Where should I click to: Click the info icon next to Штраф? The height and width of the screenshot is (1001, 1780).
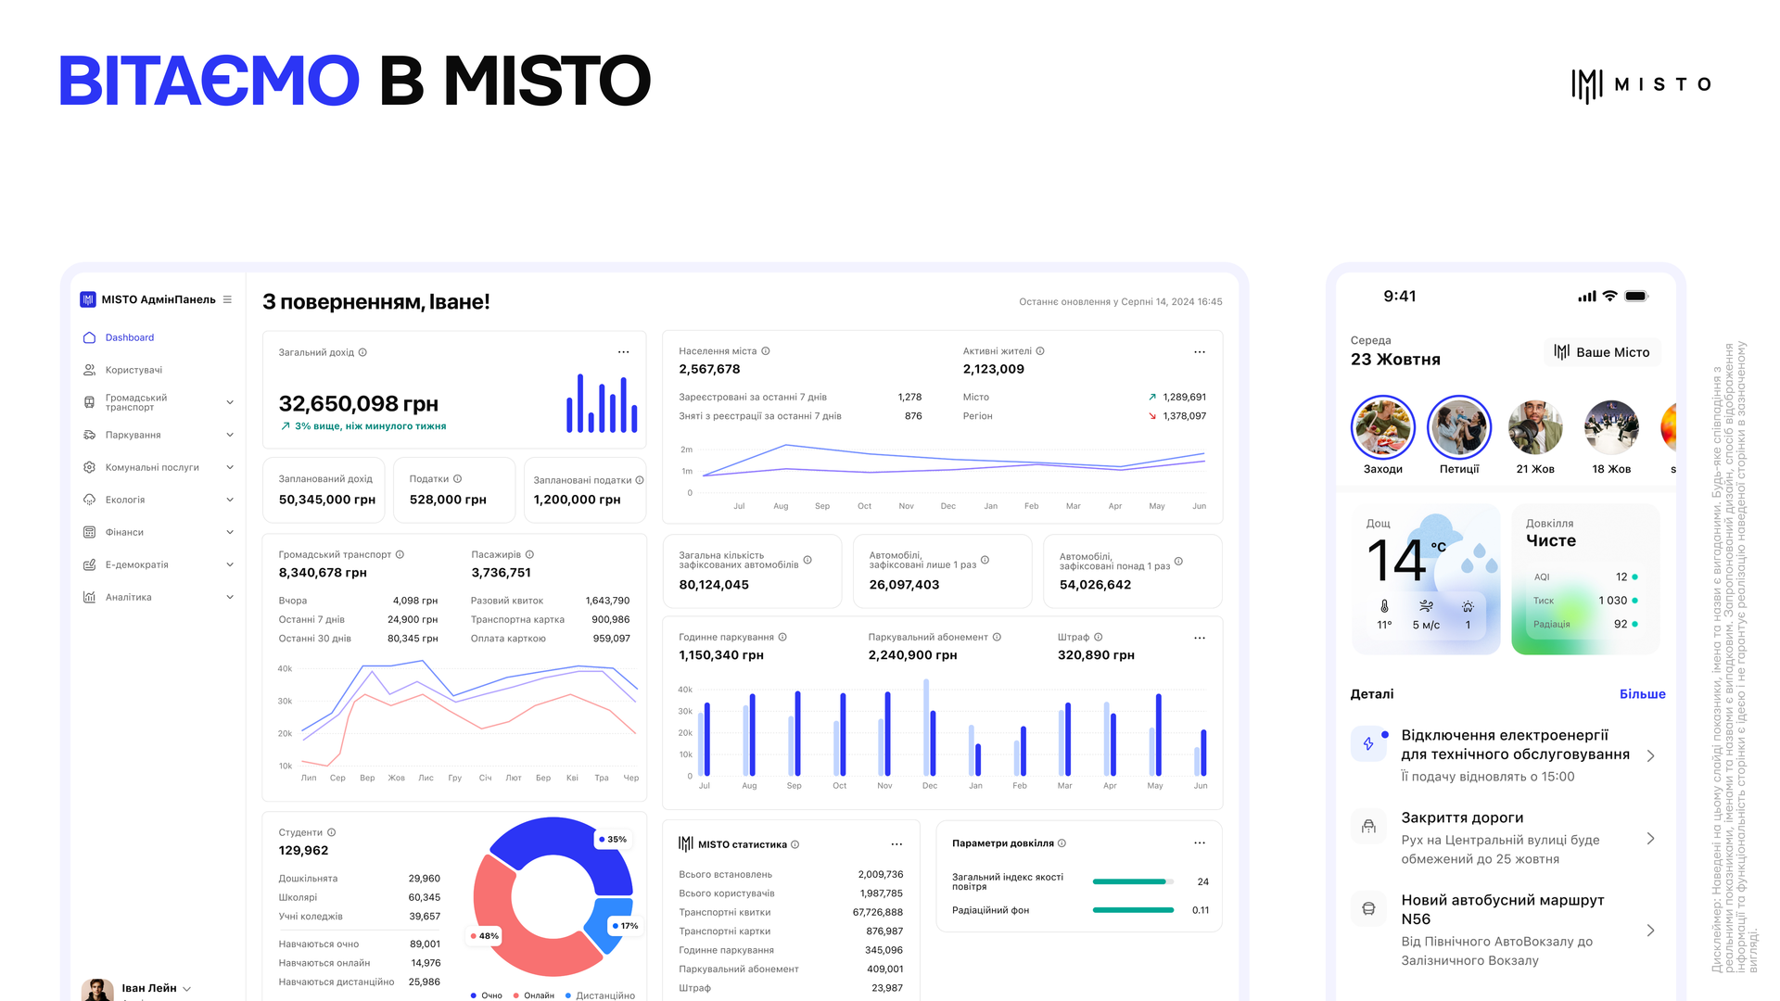pyautogui.click(x=1099, y=637)
